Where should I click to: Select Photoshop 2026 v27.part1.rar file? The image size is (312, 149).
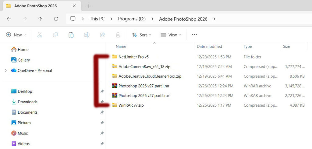pos(144,86)
